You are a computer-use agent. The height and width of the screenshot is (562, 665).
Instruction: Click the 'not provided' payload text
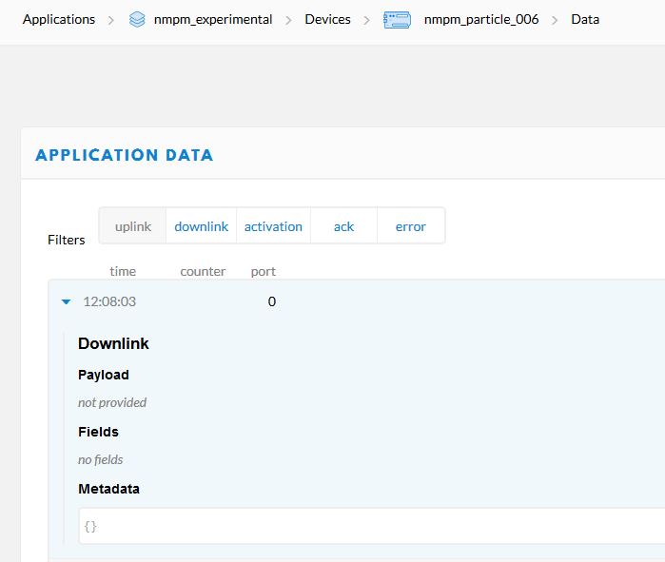[x=112, y=402]
